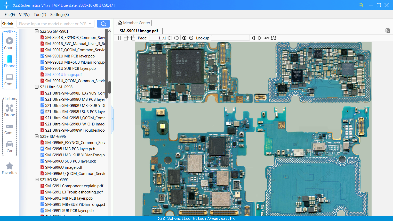This screenshot has height=221, width=393.
Task: Toggle the Abi whole-word match icon
Action: click(x=267, y=38)
